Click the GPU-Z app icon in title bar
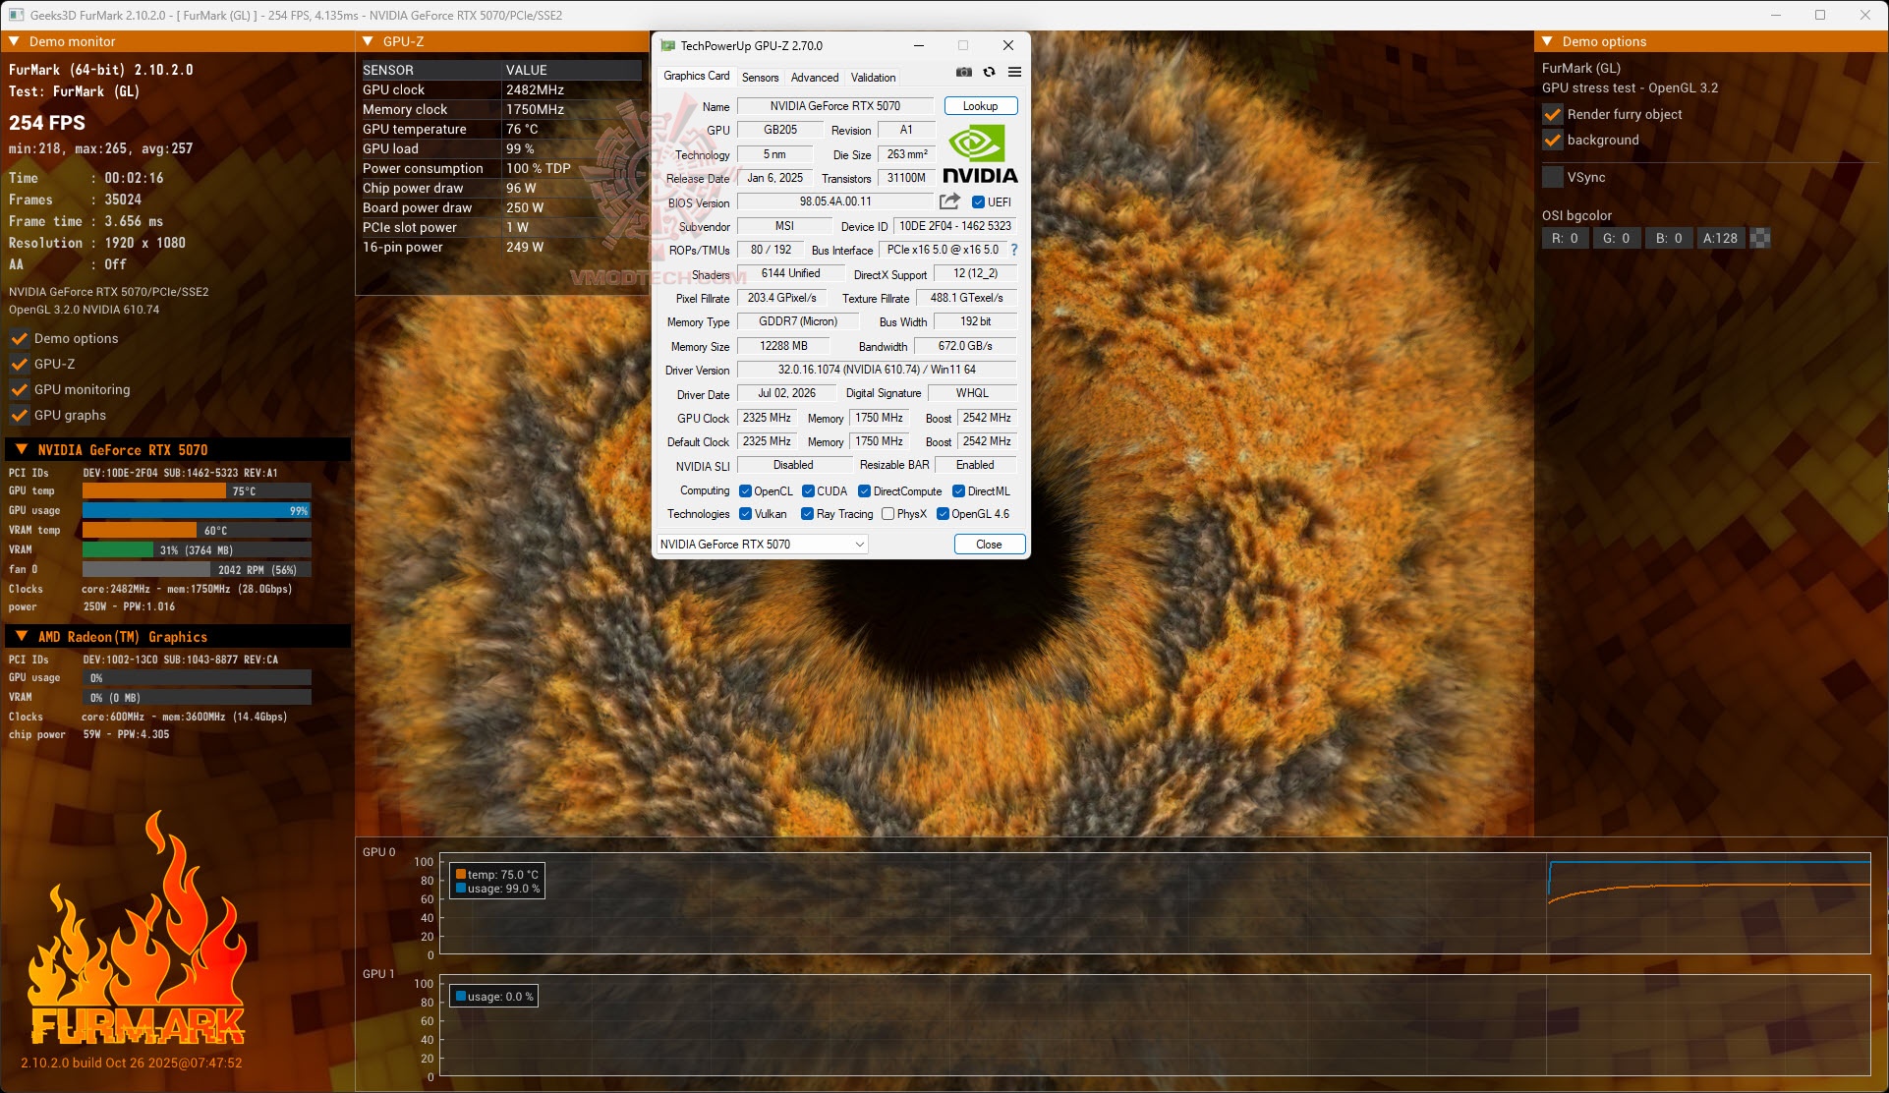Screen dimensions: 1889x1093 pos(668,45)
